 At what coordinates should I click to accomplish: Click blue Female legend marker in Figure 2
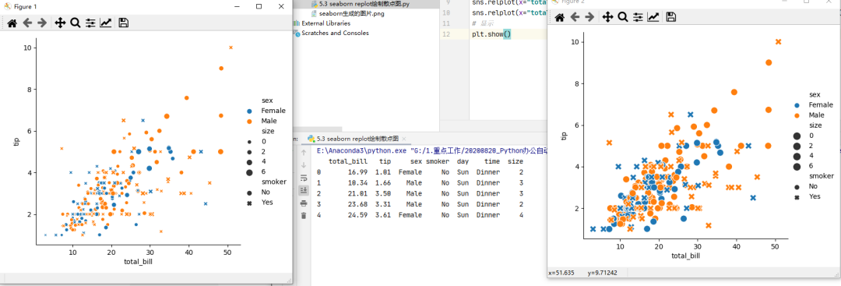pos(797,105)
